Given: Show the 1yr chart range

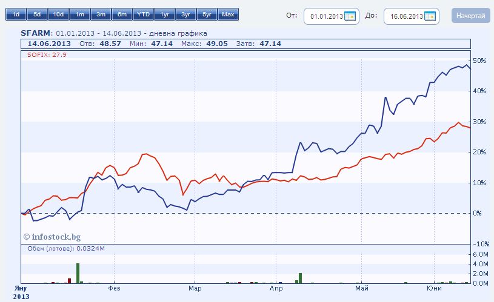Looking at the screenshot, I should coord(164,15).
